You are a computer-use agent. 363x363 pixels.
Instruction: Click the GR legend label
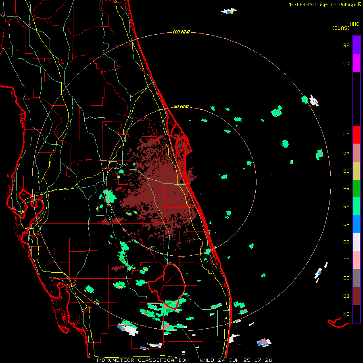[x=346, y=153]
